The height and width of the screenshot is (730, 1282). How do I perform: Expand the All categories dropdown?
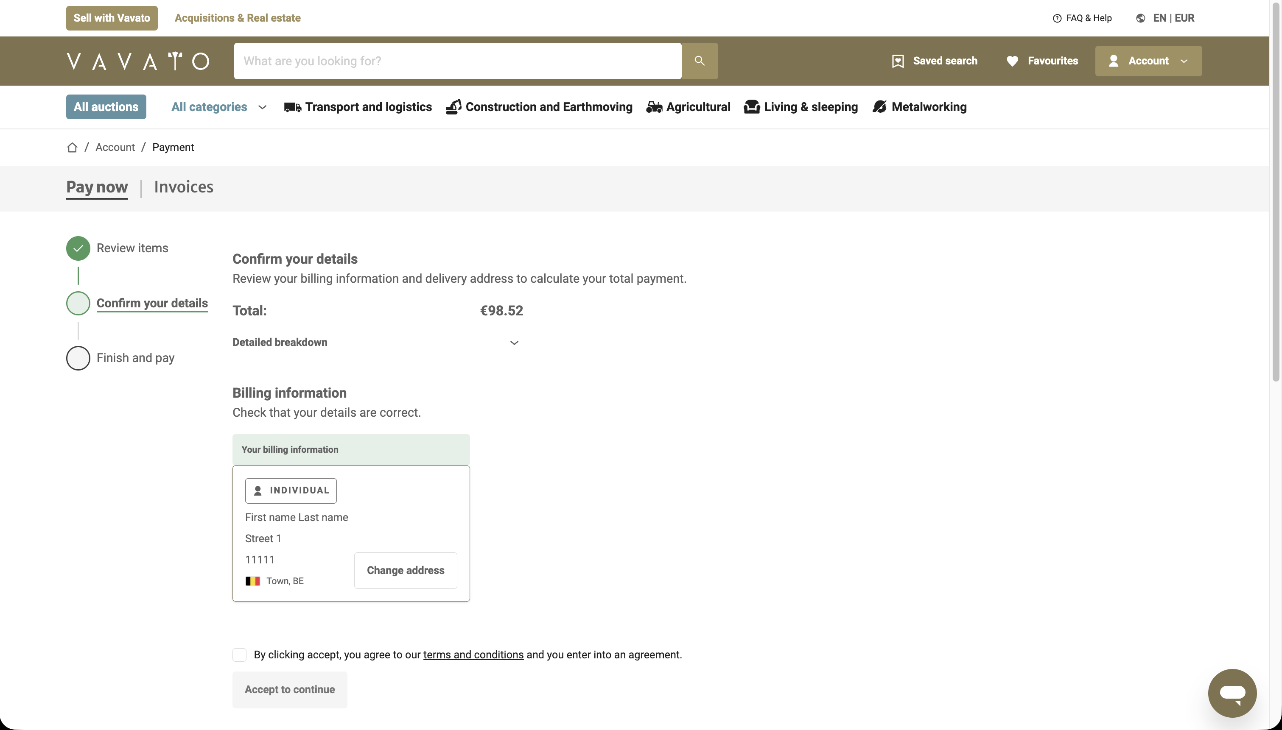[218, 107]
